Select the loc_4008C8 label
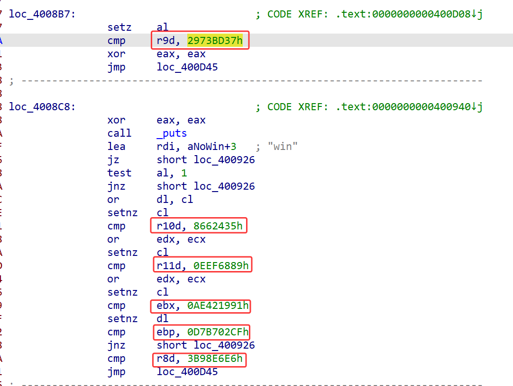Screen dimensions: 513x386 [x=42, y=107]
